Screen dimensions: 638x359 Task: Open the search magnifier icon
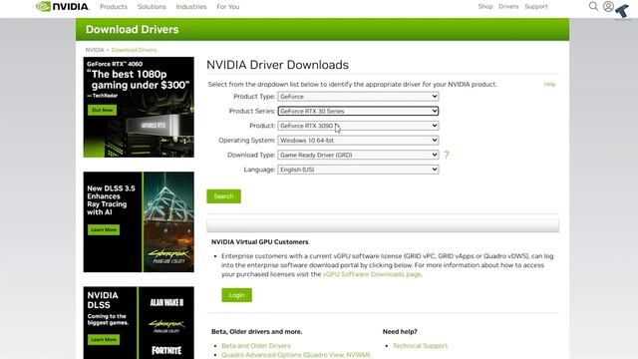(x=593, y=6)
